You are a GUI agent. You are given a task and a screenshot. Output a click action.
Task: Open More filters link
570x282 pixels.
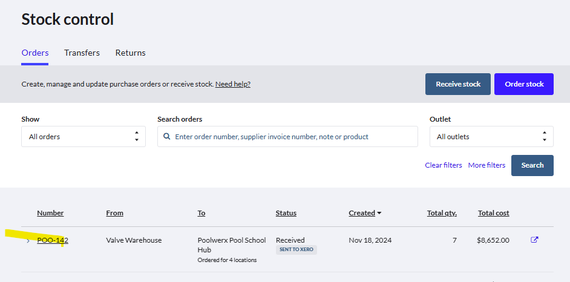pyautogui.click(x=486, y=165)
